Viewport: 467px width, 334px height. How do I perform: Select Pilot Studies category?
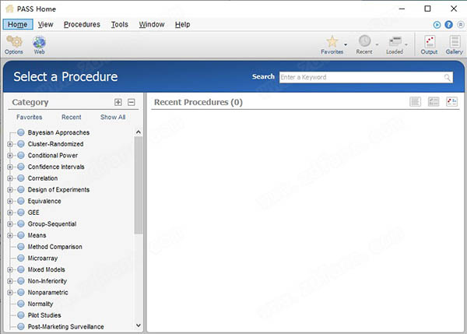pos(44,315)
